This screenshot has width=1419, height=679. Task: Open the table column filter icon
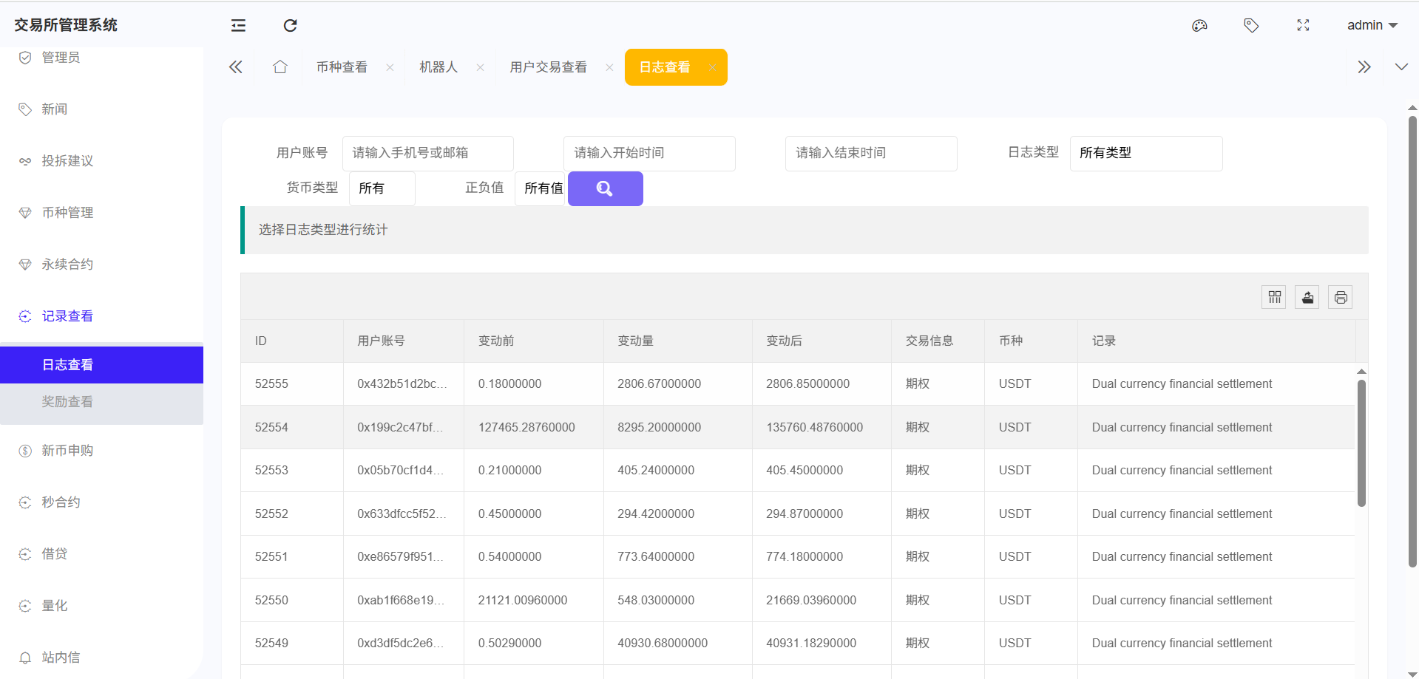[x=1274, y=297]
